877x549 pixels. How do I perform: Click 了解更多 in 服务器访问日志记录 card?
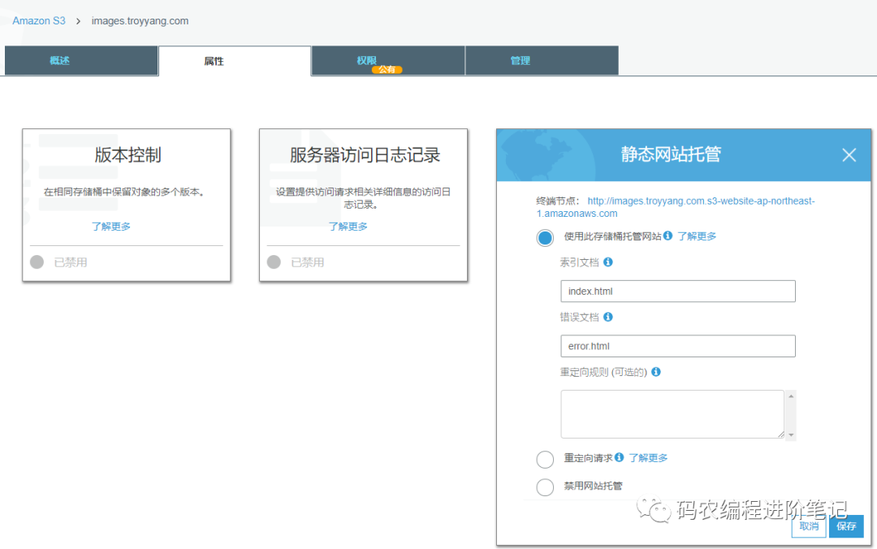point(348,227)
